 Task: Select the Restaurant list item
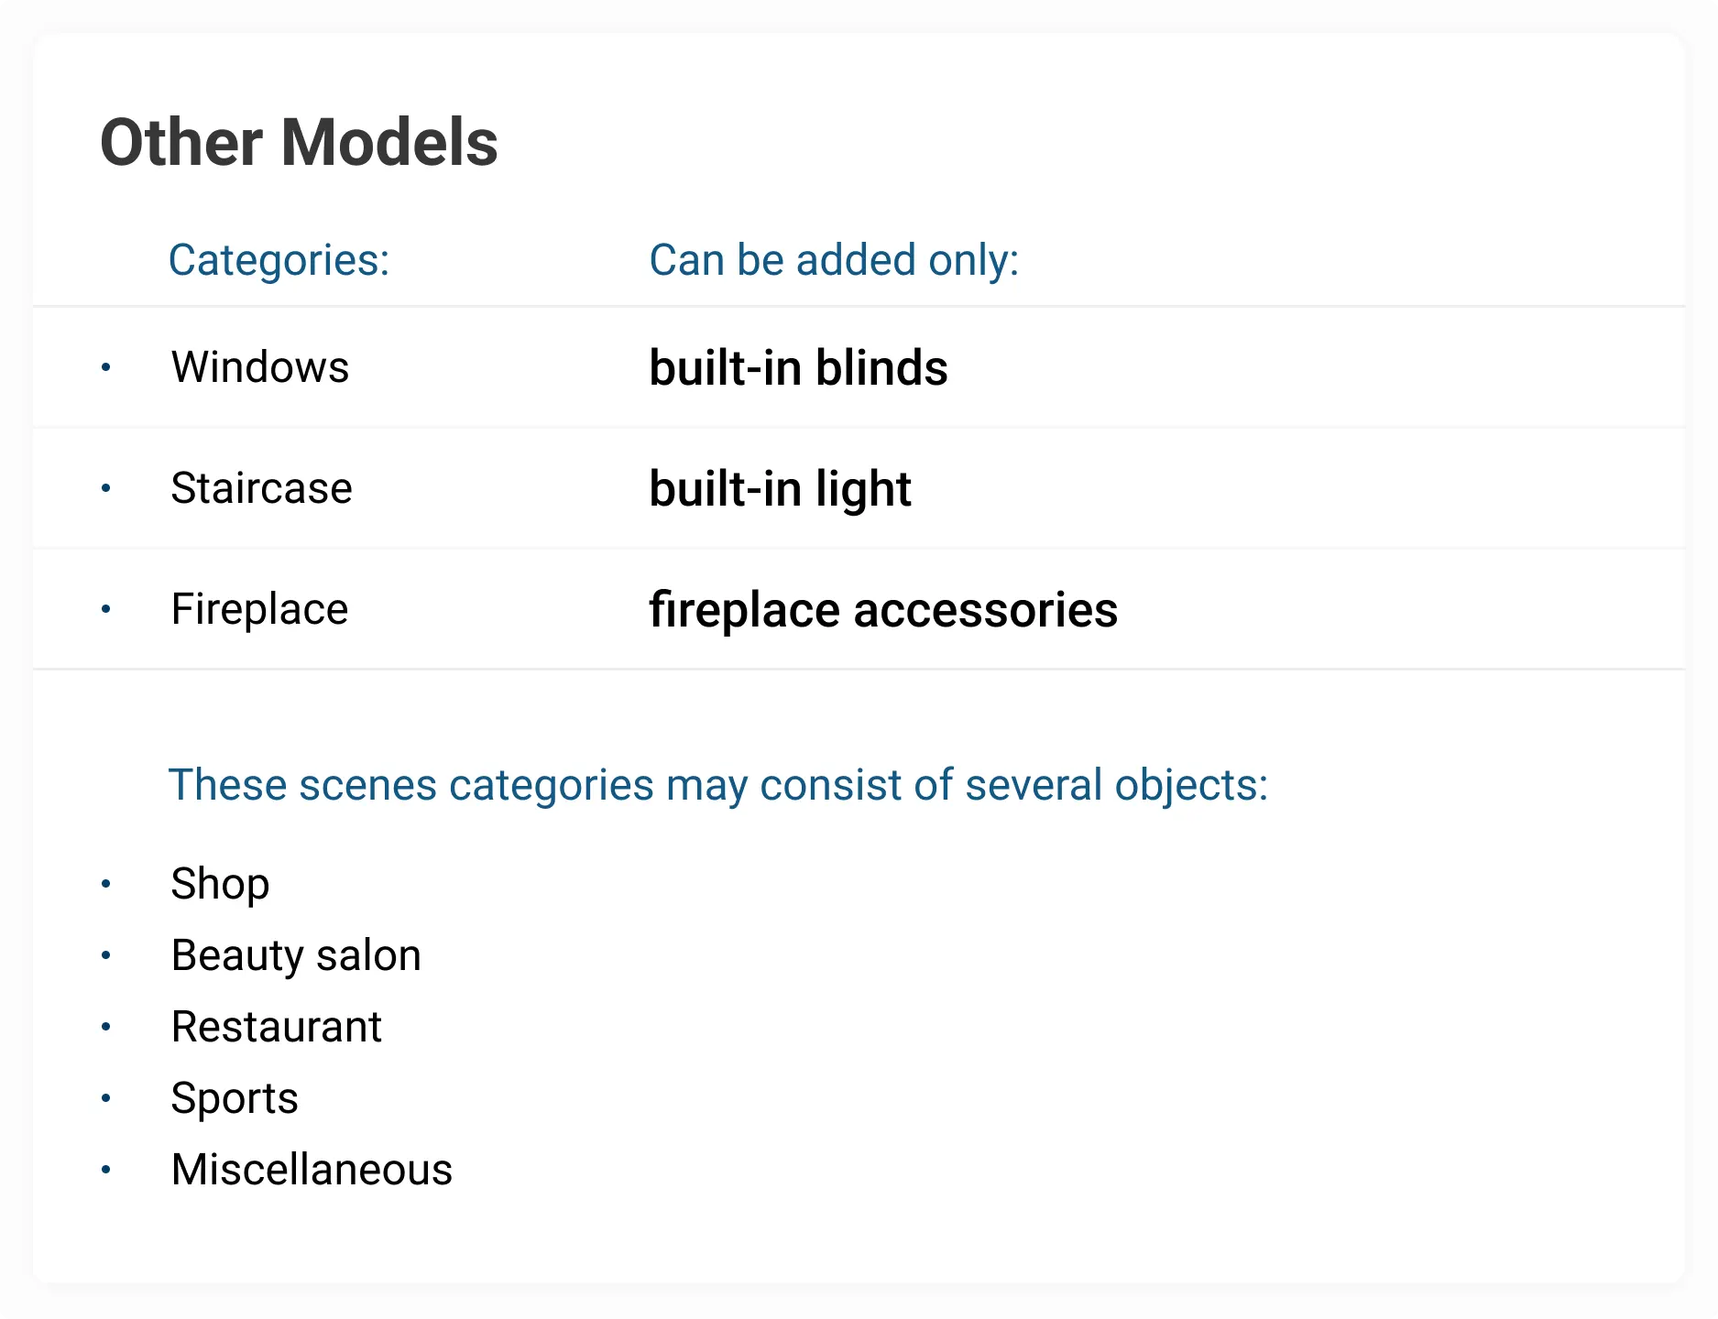click(276, 1027)
